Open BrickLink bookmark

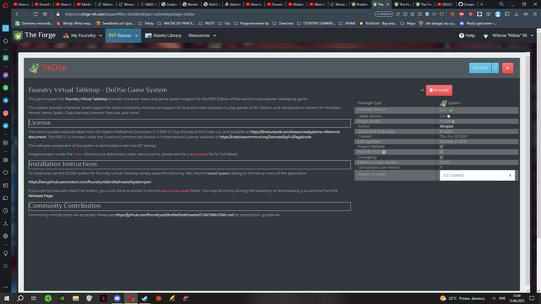377,24
